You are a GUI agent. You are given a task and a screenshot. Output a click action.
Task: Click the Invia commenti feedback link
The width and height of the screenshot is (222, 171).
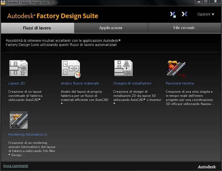(x=16, y=166)
